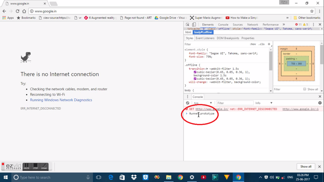324x182 pixels.
Task: Open the Sources tab
Action: click(238, 25)
